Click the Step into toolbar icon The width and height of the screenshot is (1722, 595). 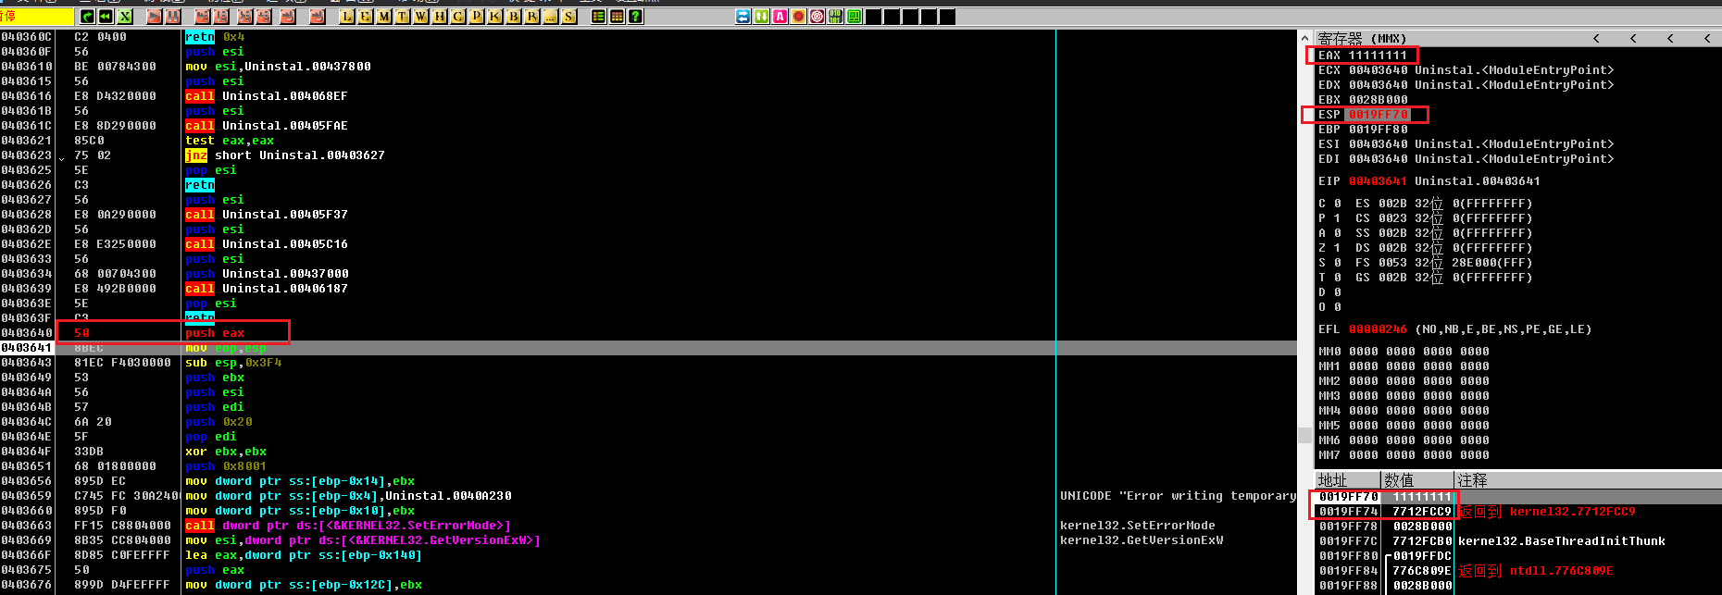pyautogui.click(x=203, y=17)
